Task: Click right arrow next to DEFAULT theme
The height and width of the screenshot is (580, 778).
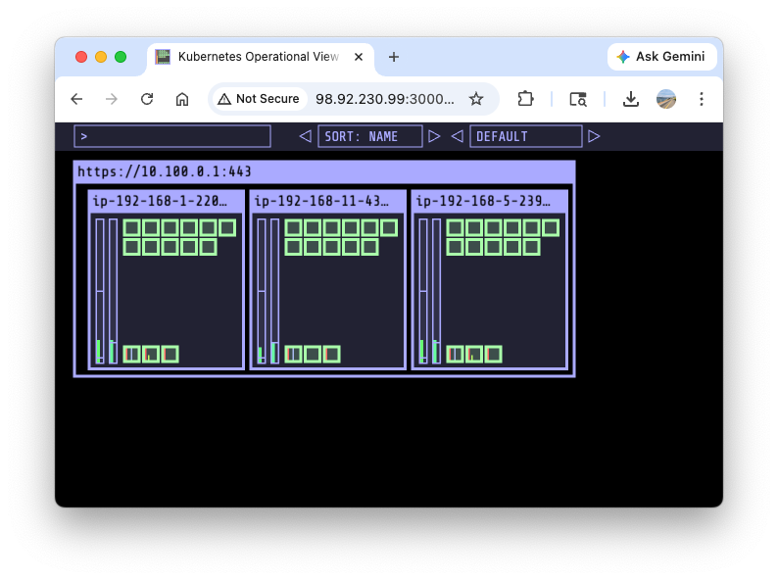Action: (x=594, y=136)
